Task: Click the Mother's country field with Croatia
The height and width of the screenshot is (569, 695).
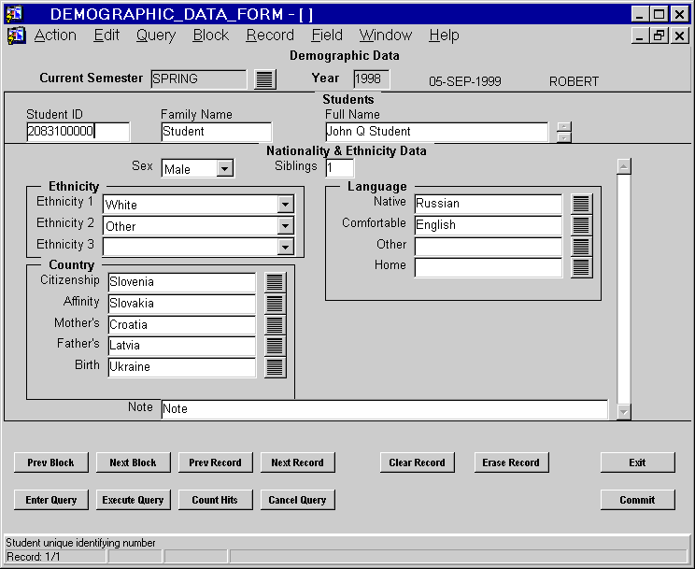Action: click(182, 325)
